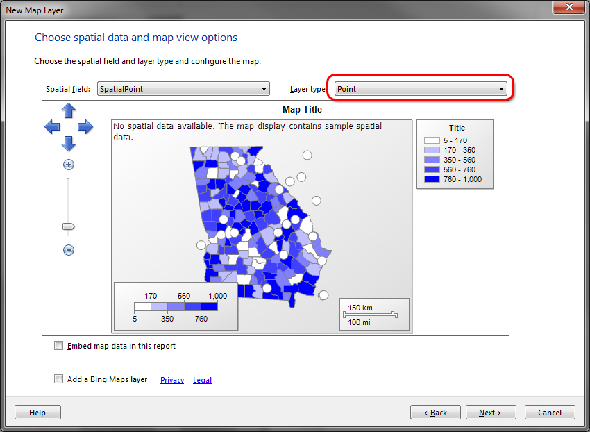Check Add a Bing Maps layer
This screenshot has height=432, width=590.
point(59,379)
